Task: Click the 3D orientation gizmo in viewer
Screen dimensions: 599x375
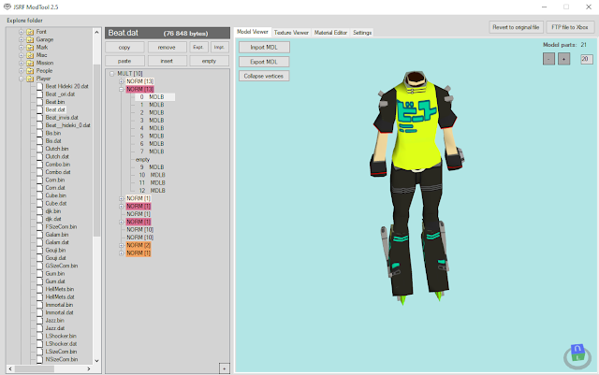Action: click(x=577, y=356)
